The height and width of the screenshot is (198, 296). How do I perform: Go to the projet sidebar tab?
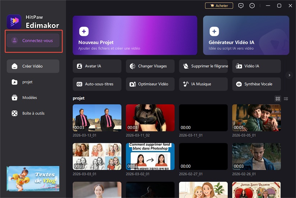pos(28,82)
